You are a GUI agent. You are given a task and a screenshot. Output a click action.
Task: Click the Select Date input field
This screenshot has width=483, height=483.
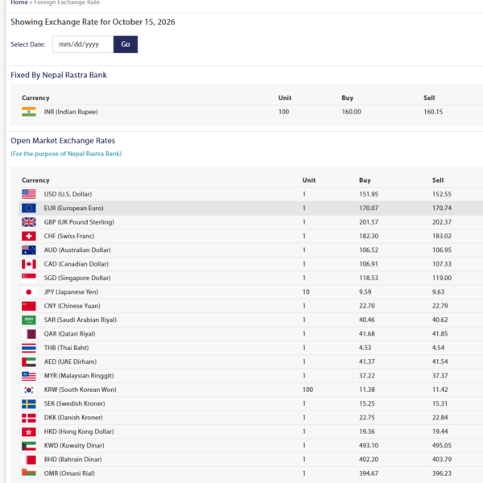(x=83, y=44)
